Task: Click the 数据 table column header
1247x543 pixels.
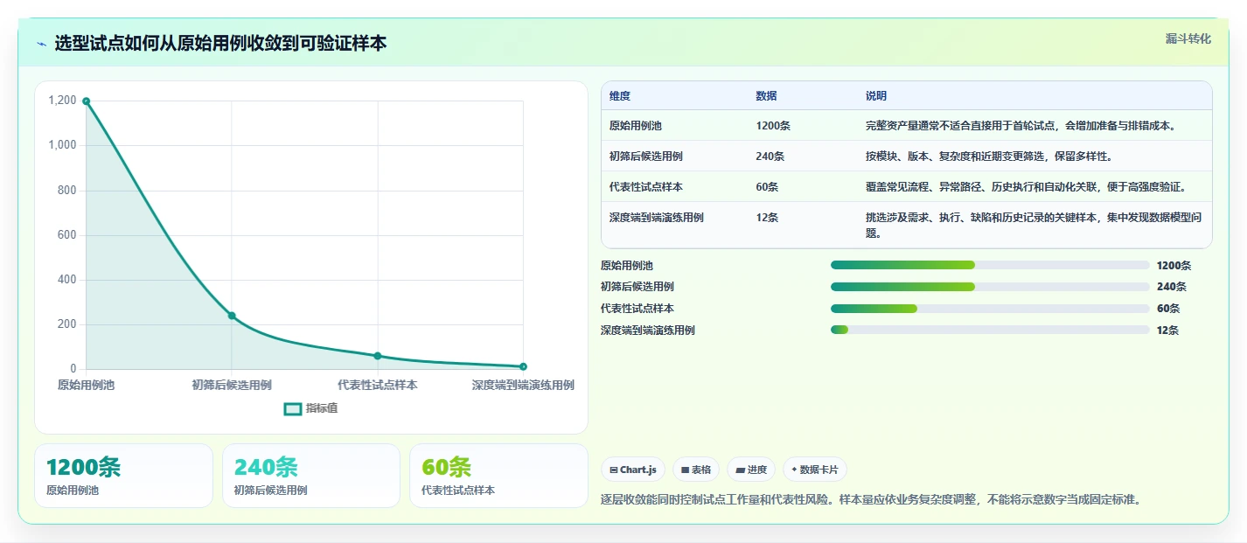Action: pyautogui.click(x=767, y=96)
